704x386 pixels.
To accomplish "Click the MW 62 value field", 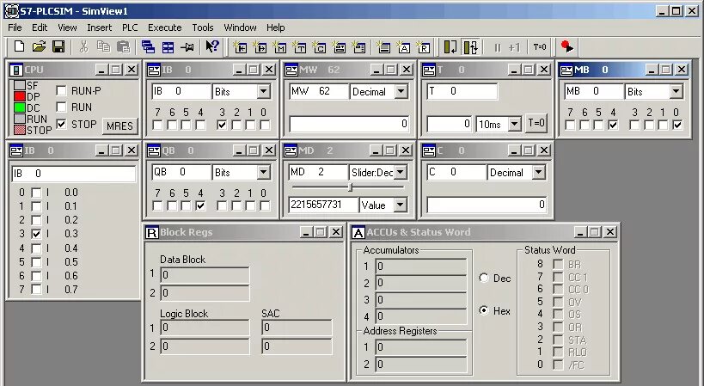I will point(349,124).
